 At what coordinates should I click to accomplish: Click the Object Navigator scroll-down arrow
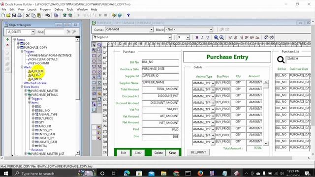(x=78, y=153)
